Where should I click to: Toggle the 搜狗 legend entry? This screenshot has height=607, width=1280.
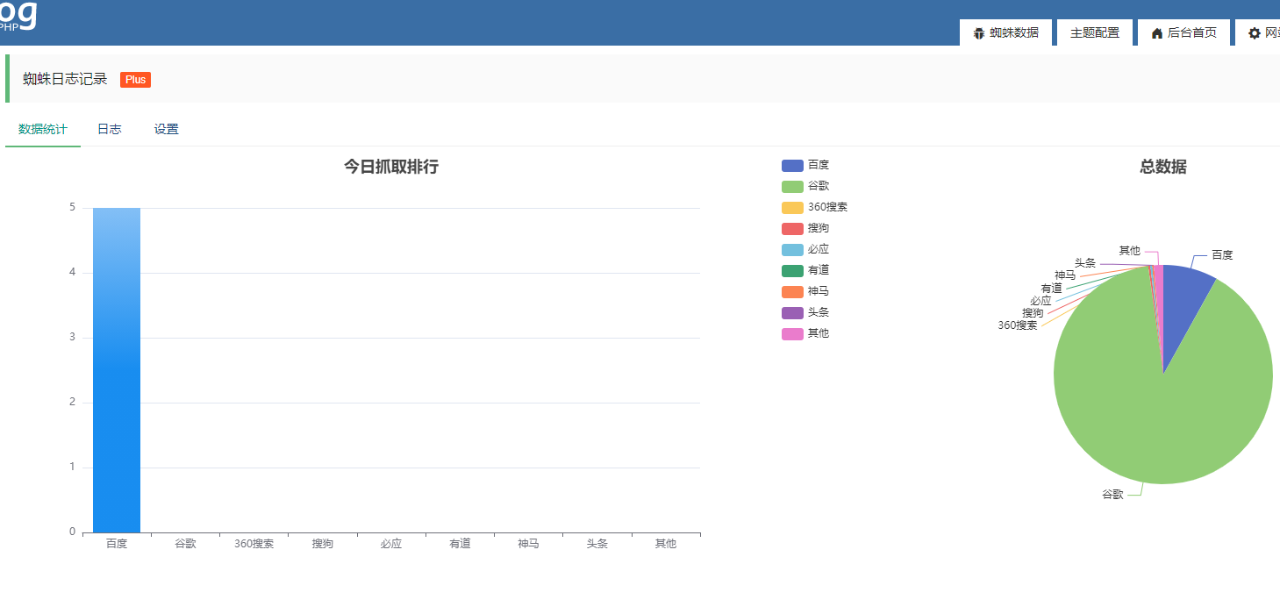click(805, 228)
